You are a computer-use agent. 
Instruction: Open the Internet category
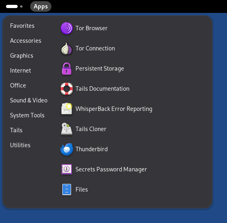pyautogui.click(x=20, y=71)
